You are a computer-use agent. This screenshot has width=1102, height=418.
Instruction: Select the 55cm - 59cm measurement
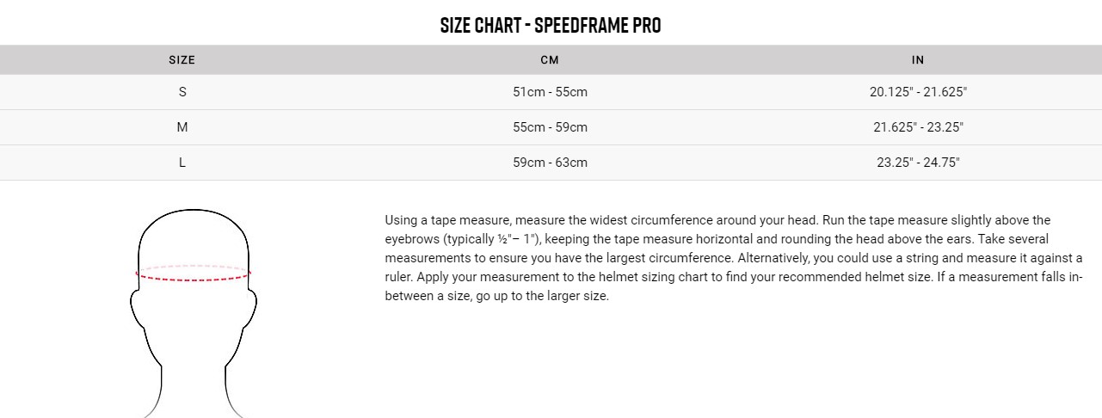[x=550, y=127]
